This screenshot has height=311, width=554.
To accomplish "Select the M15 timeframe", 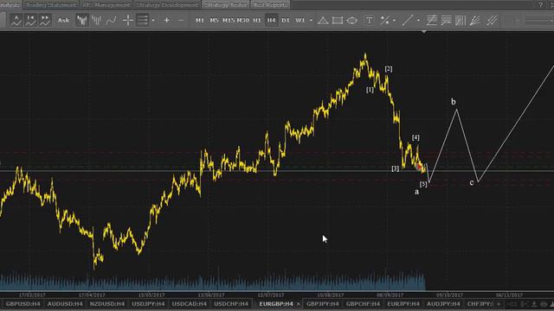I will (229, 20).
